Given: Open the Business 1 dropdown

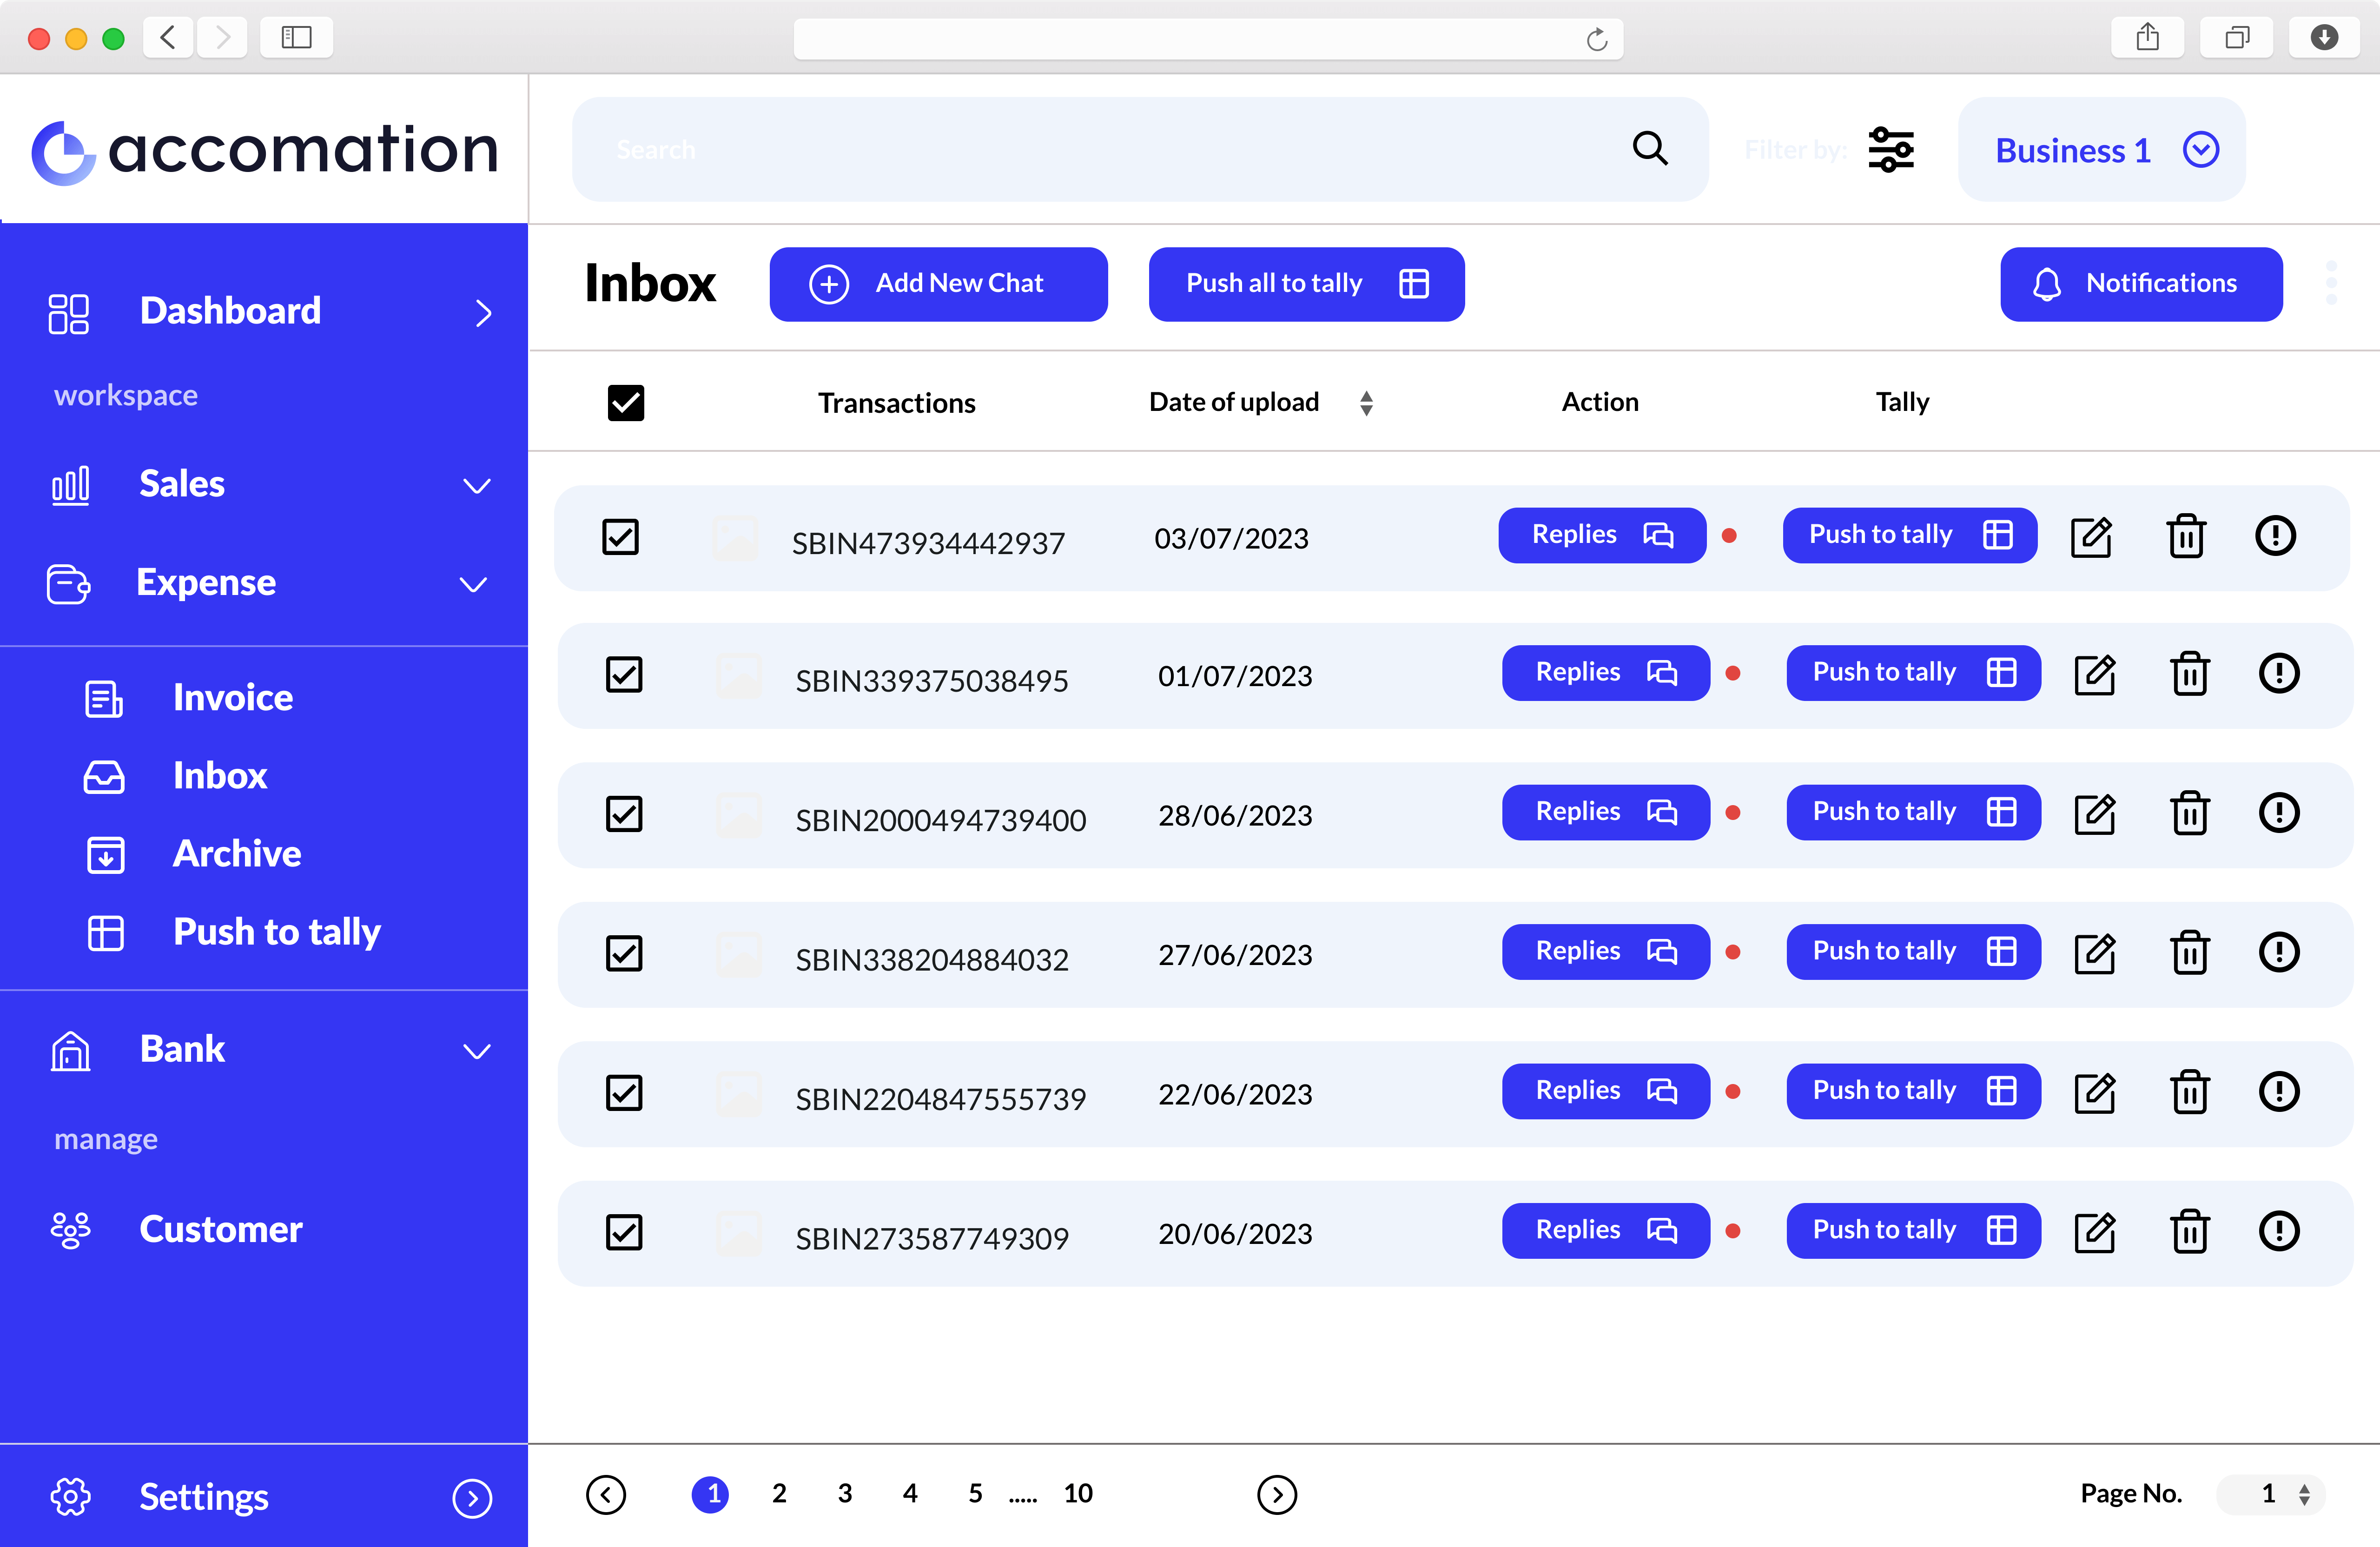Looking at the screenshot, I should 2101,149.
